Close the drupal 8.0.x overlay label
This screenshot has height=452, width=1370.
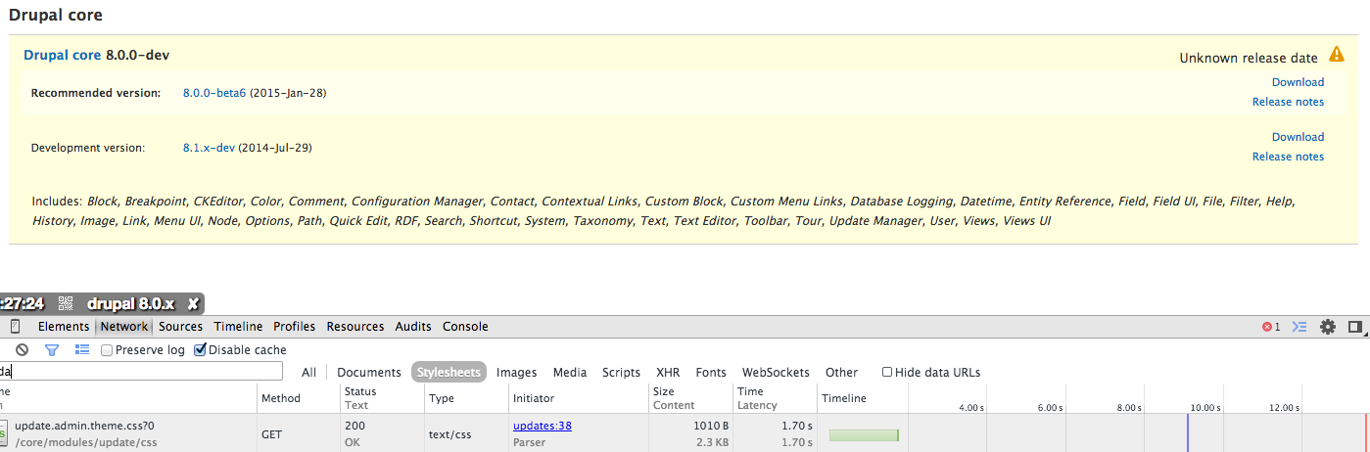[x=193, y=304]
